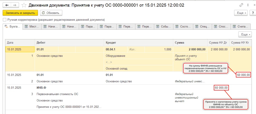The height and width of the screenshot is (114, 256).
Task: Open help with the question mark button
Action: [x=253, y=13]
